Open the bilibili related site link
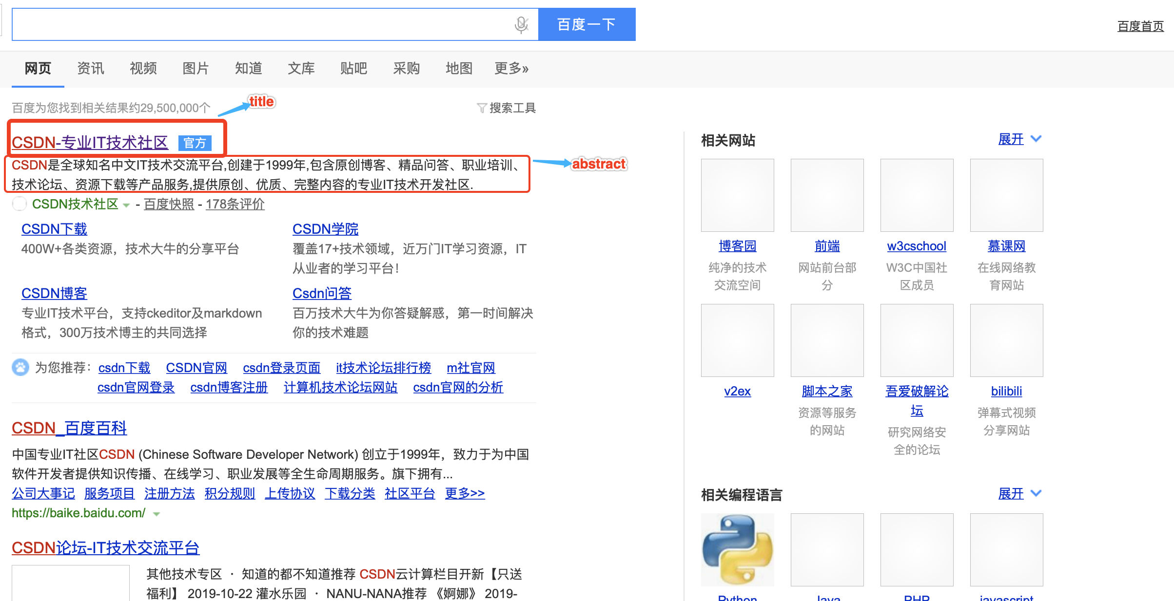 pos(1006,392)
